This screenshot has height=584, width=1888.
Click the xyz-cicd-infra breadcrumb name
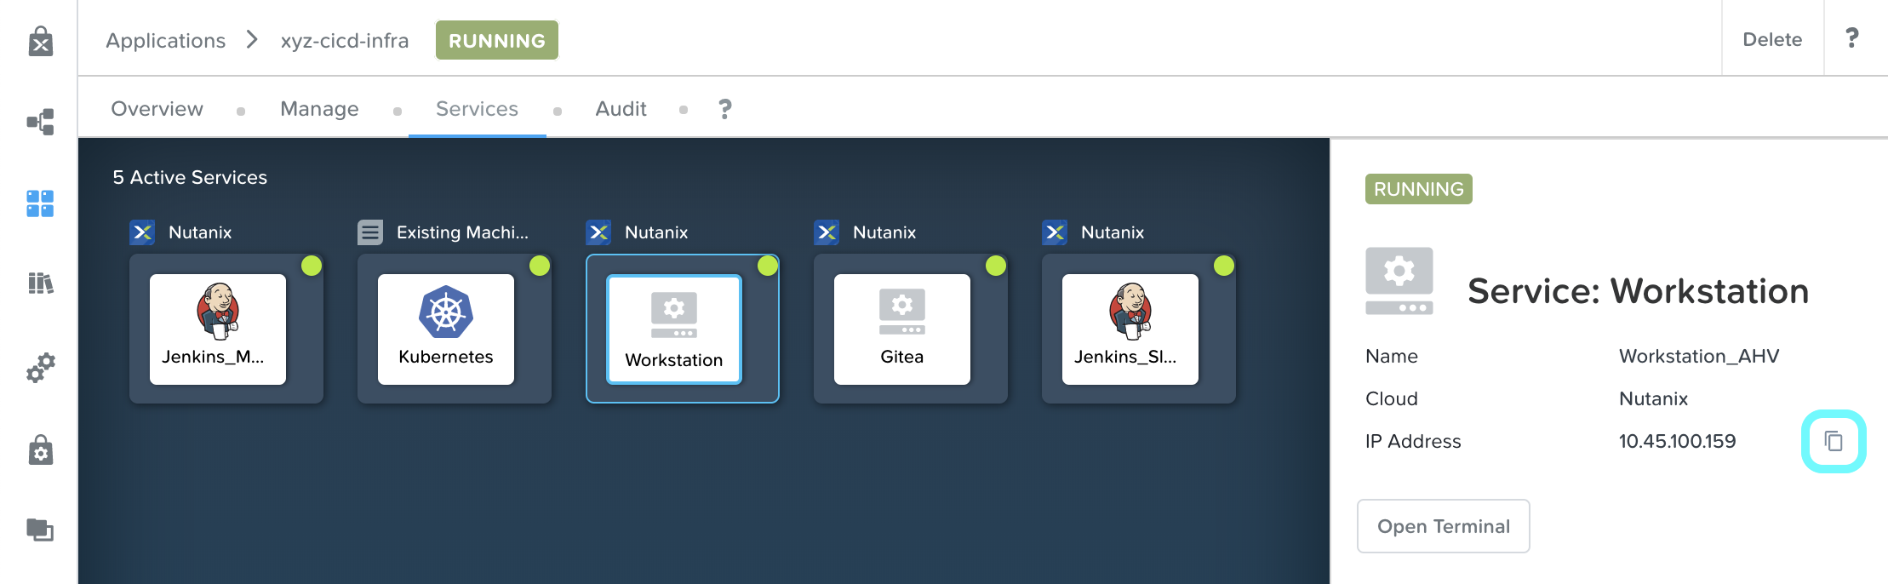pyautogui.click(x=345, y=41)
